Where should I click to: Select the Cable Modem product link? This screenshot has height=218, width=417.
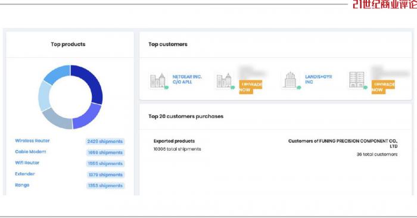(30, 151)
